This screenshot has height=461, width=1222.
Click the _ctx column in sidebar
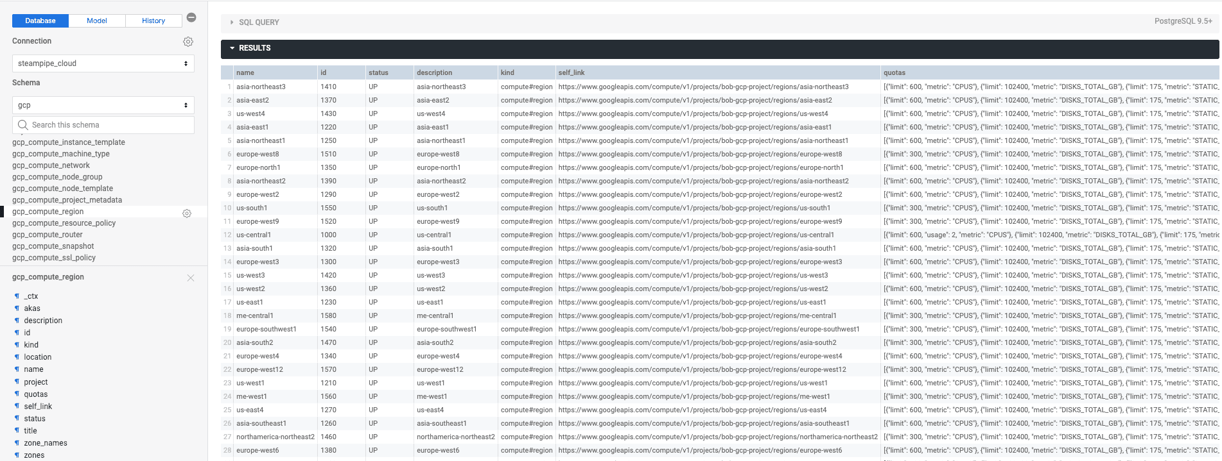point(31,296)
